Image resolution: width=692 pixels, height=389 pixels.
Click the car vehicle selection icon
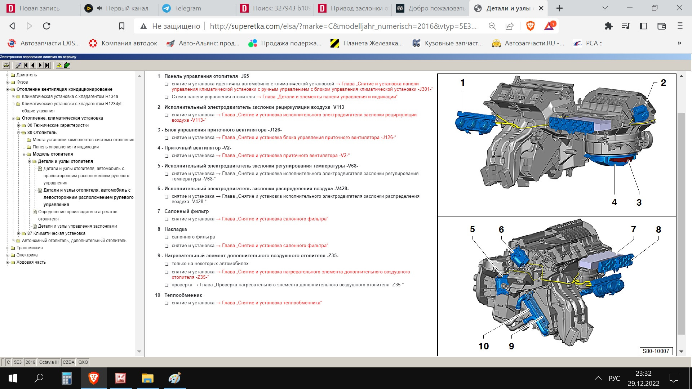(6, 65)
